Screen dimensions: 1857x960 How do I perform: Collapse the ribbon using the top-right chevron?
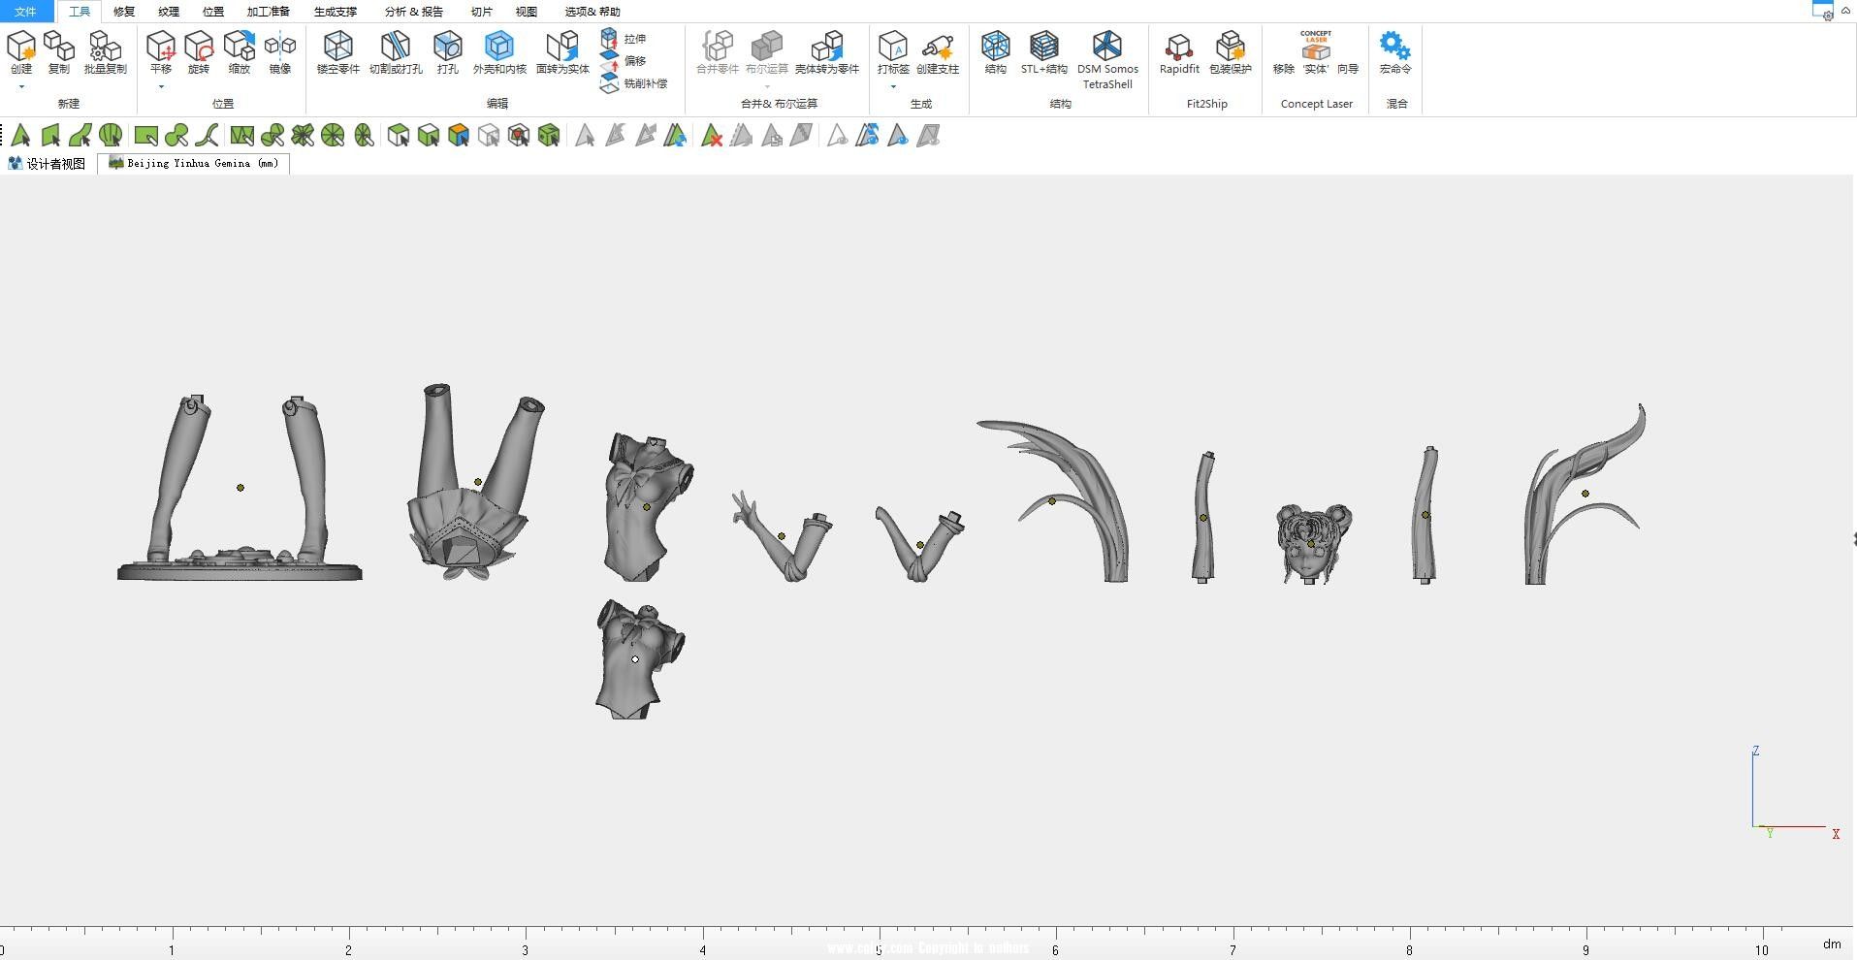[x=1845, y=10]
